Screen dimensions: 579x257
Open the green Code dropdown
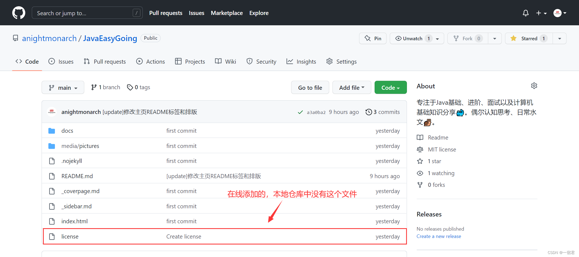[x=390, y=88]
